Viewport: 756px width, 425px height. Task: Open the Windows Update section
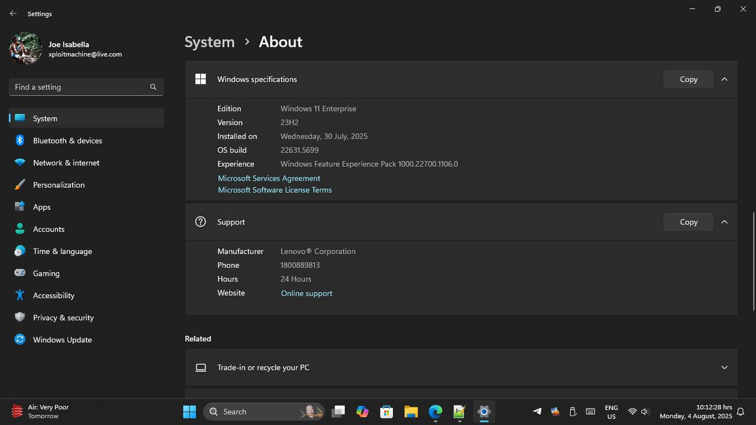(62, 340)
